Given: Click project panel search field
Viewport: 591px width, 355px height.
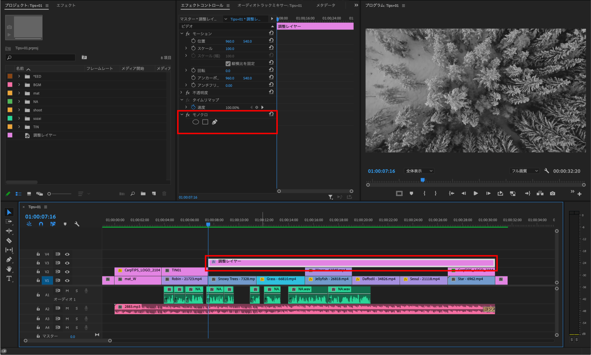Looking at the screenshot, I should tap(40, 58).
